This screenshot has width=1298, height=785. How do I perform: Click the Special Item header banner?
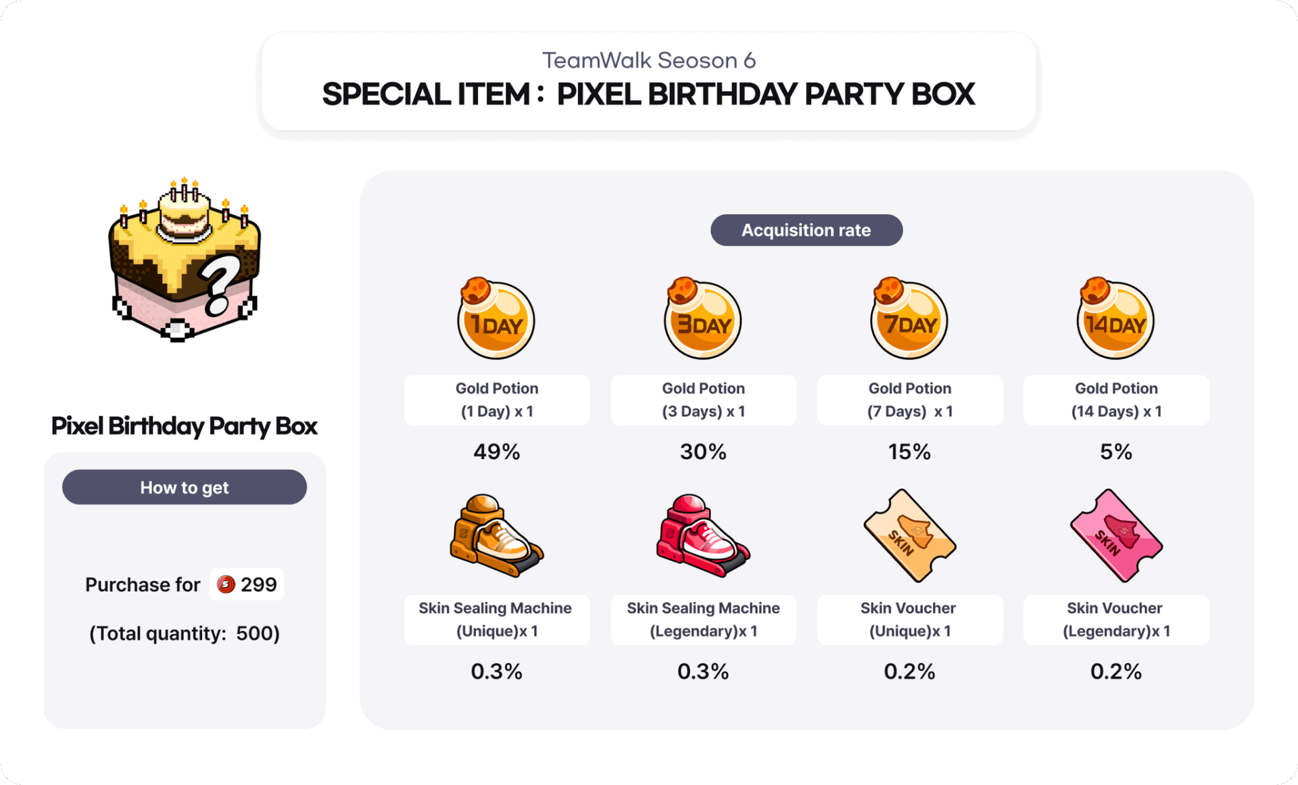649,81
